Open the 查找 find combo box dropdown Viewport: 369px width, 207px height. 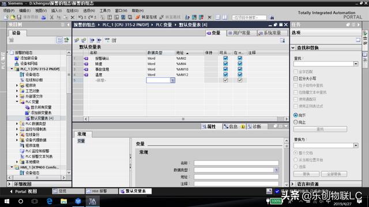click(356, 64)
